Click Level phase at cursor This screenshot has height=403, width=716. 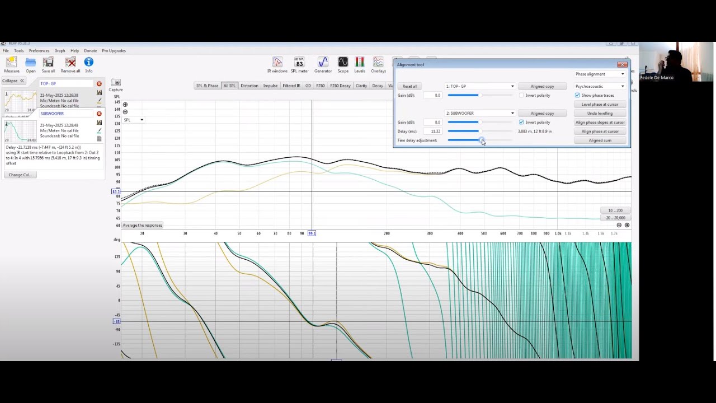coord(600,105)
